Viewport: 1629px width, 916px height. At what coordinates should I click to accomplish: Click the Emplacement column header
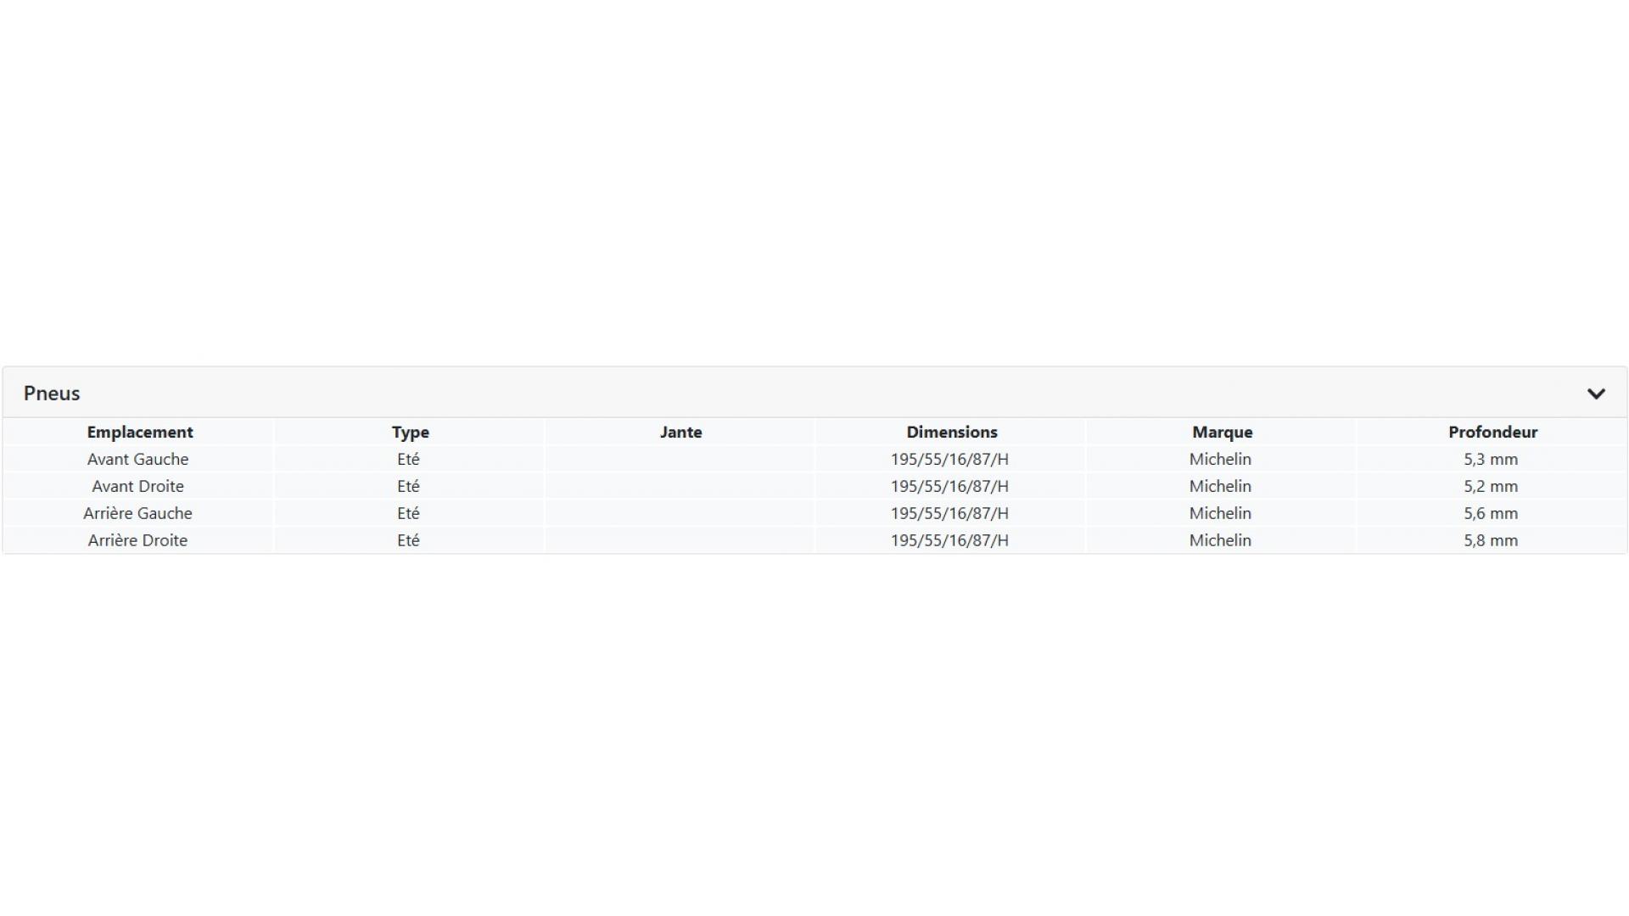click(x=140, y=433)
